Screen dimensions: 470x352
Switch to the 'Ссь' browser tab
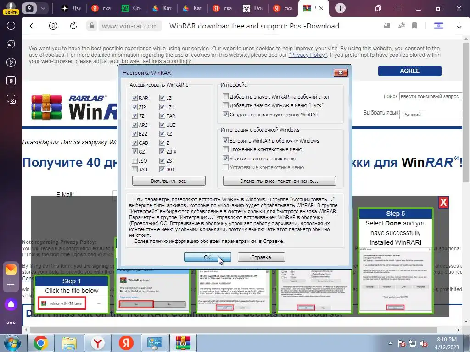(x=131, y=8)
